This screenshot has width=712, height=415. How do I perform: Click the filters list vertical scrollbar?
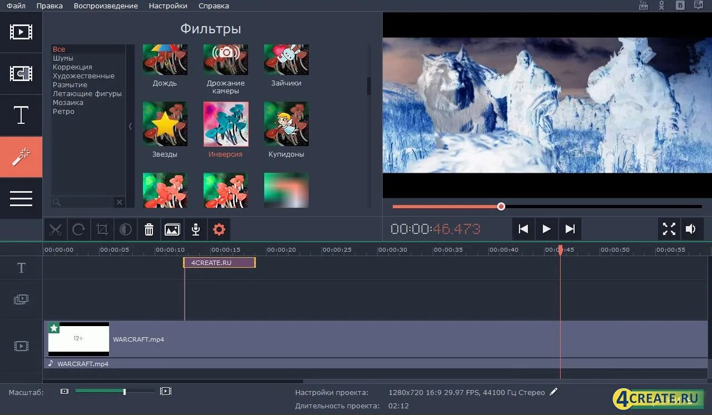(368, 86)
